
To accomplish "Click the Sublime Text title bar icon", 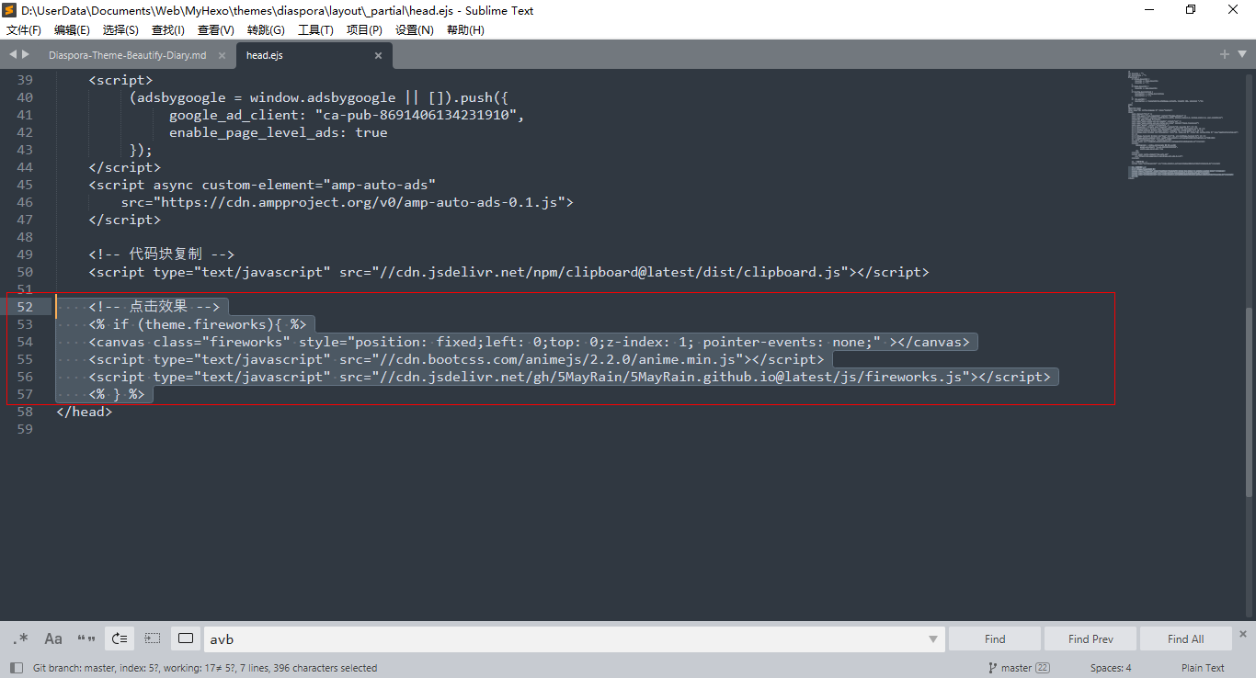I will (10, 10).
